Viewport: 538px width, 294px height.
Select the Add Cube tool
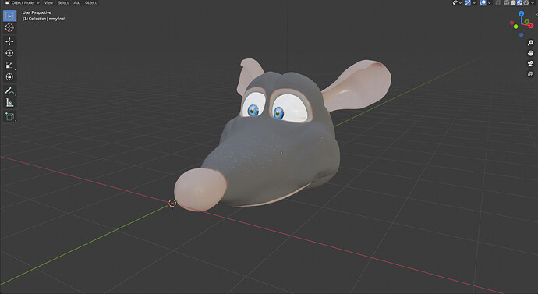click(9, 117)
